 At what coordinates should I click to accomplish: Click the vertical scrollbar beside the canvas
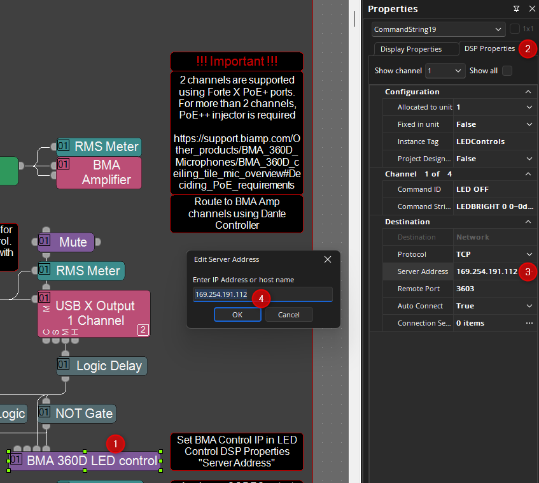click(x=354, y=18)
